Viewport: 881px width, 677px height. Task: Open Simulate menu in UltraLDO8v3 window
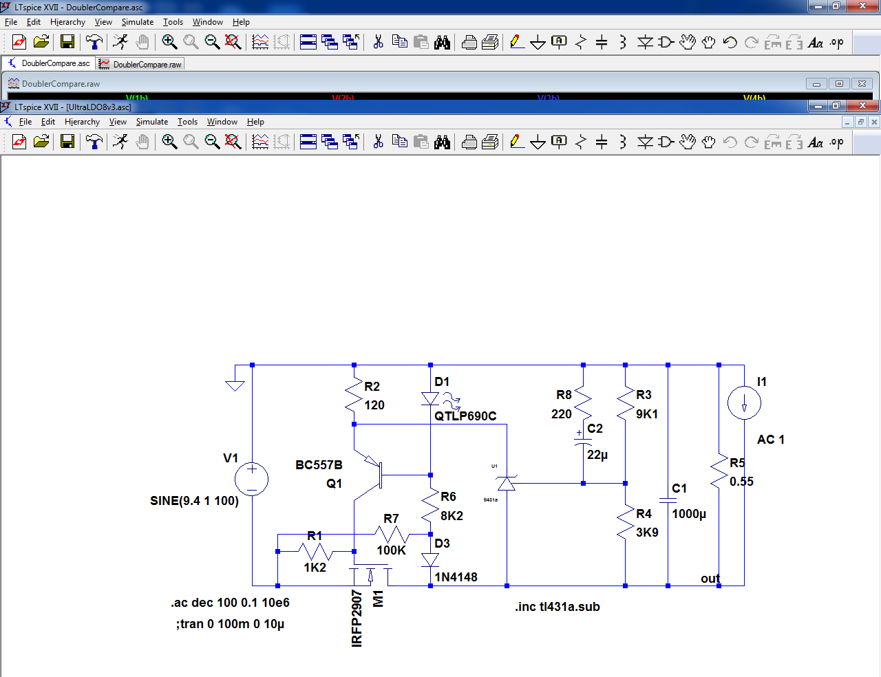152,122
